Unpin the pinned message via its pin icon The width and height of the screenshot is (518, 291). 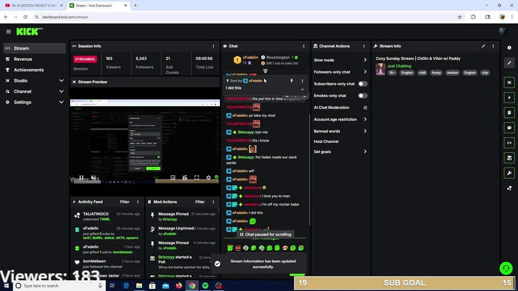(291, 81)
